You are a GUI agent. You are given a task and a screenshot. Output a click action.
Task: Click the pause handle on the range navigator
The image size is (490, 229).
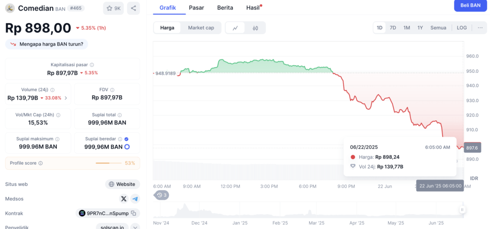pyautogui.click(x=462, y=210)
